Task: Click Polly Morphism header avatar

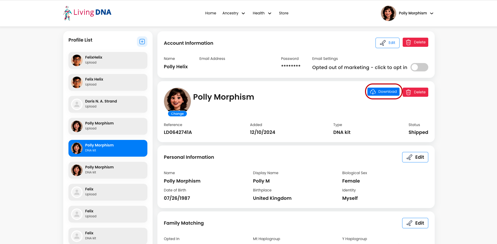Action: click(388, 13)
